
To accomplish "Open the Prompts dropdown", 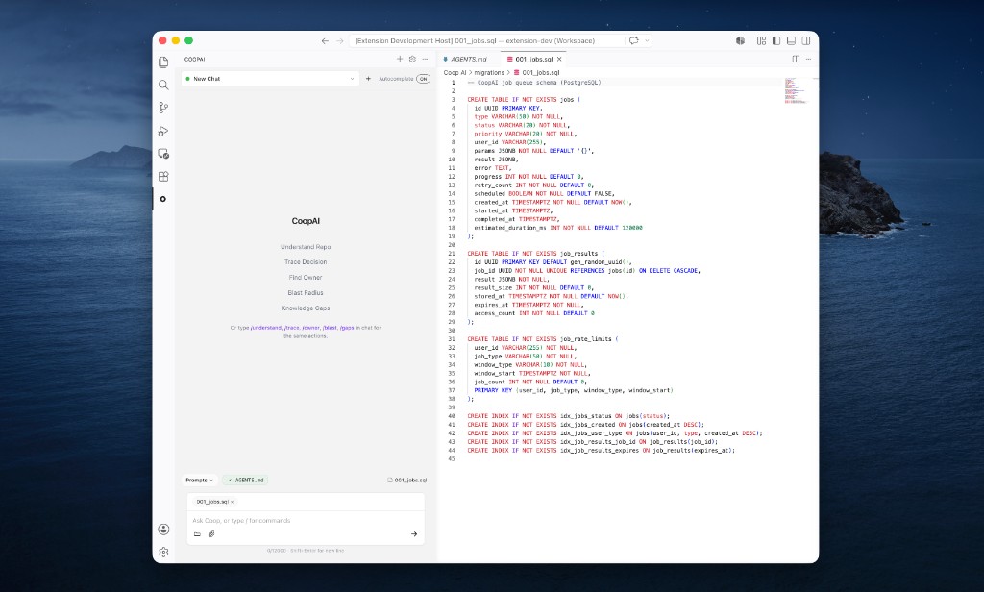I will (199, 480).
